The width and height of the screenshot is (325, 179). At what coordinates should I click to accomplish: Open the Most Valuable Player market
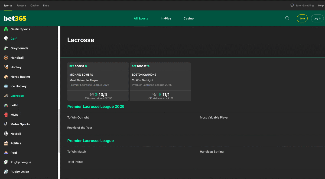(214, 117)
